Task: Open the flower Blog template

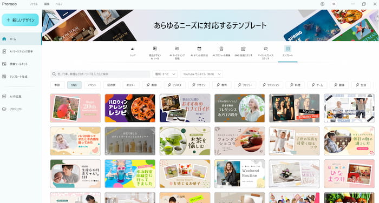Action: (295, 174)
